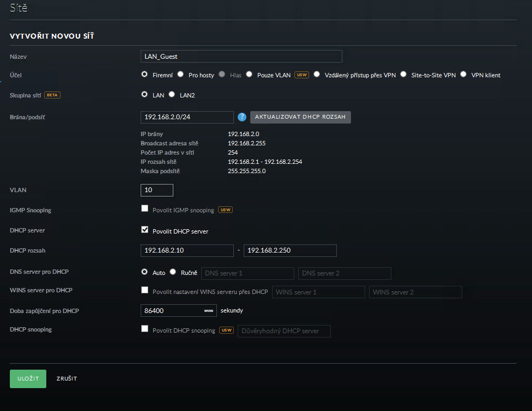Tick the Povolit DHCP snooping checkbox
Image resolution: width=532 pixels, height=411 pixels.
144,329
